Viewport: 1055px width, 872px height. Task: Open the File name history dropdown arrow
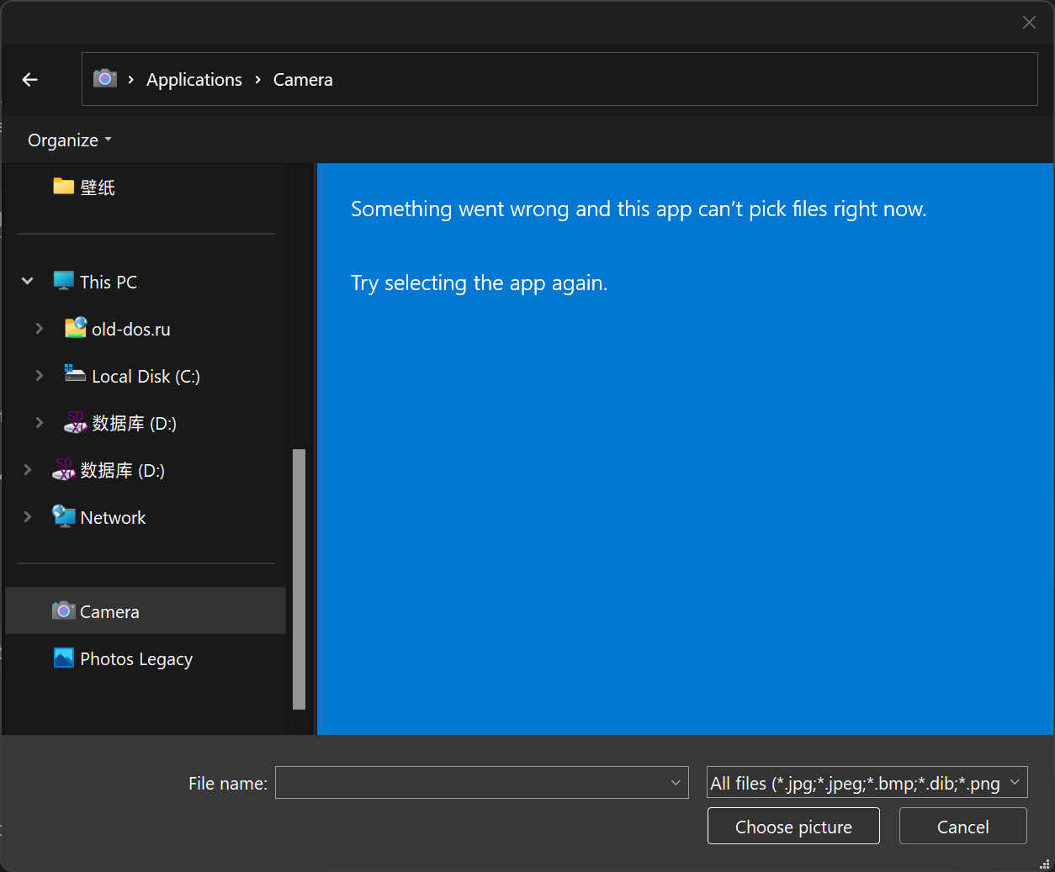[x=675, y=783]
